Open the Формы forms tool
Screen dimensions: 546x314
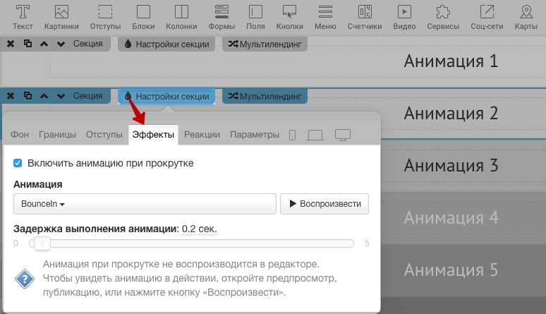click(x=222, y=18)
